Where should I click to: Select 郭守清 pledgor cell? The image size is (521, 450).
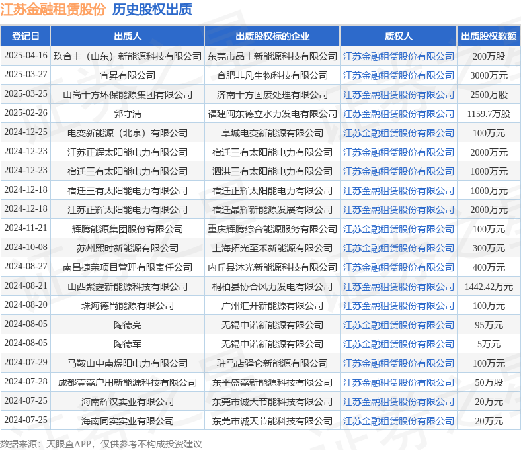(127, 114)
